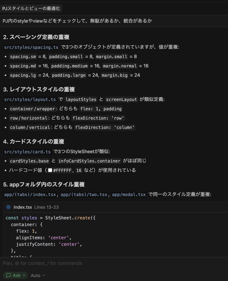Open the app/(tabs)/index.tsx file link
Image resolution: width=228 pixels, height=281 pixels.
30,195
